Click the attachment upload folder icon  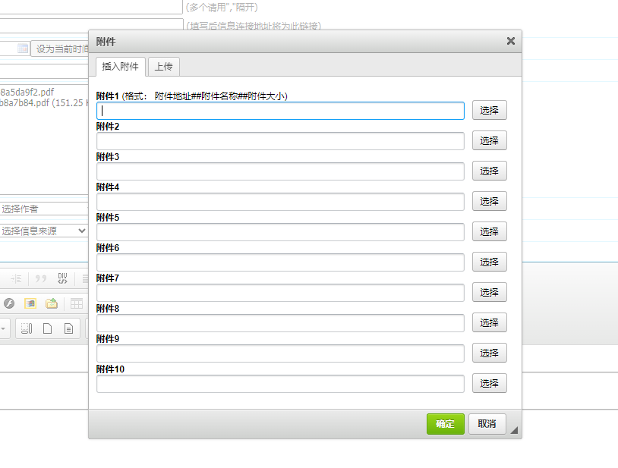[x=52, y=303]
